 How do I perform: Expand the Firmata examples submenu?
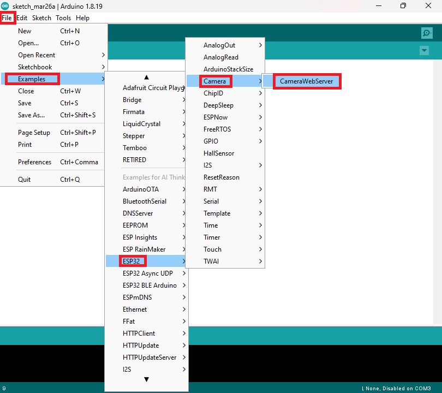point(146,112)
